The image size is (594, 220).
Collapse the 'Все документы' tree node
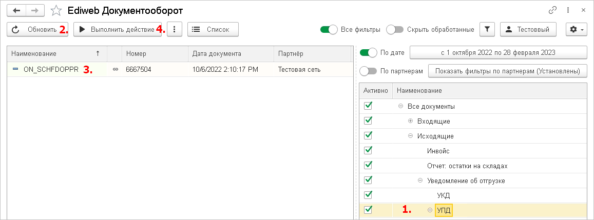click(400, 106)
